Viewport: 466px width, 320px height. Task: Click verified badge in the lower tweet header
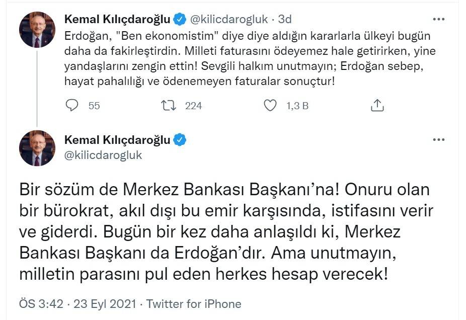point(180,140)
